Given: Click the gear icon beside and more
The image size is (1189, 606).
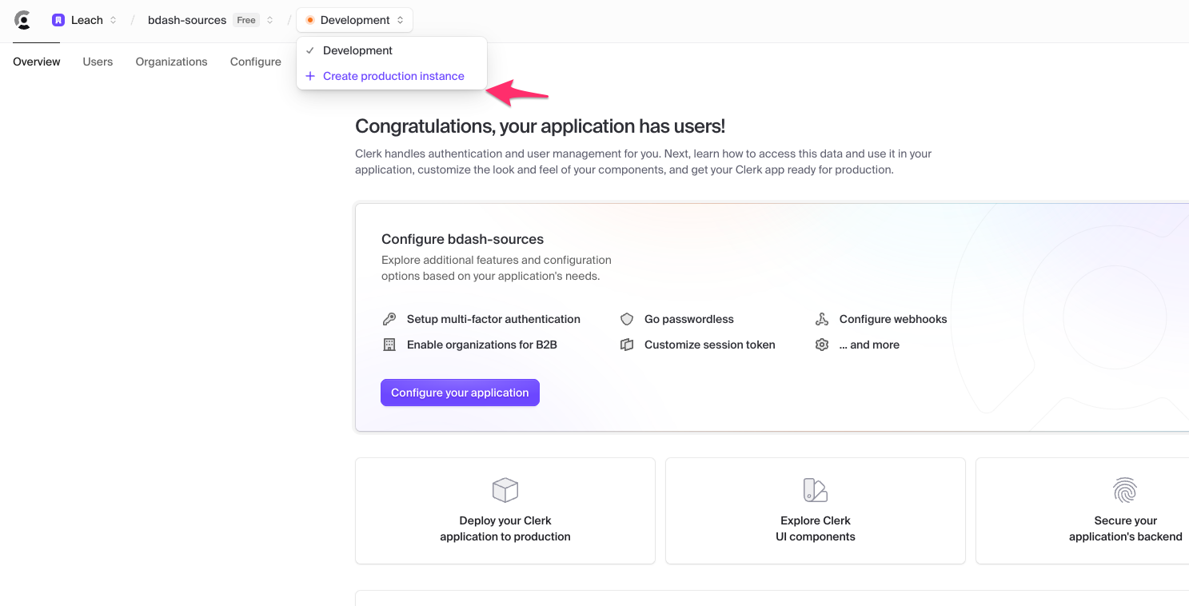Looking at the screenshot, I should 822,345.
